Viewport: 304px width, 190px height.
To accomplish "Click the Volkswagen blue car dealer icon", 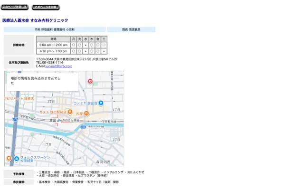I will (x=17, y=159).
